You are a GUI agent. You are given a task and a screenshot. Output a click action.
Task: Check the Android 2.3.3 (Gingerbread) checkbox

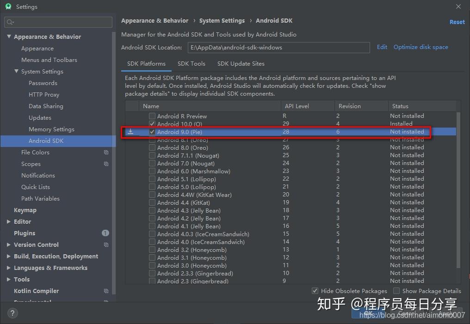pyautogui.click(x=152, y=273)
